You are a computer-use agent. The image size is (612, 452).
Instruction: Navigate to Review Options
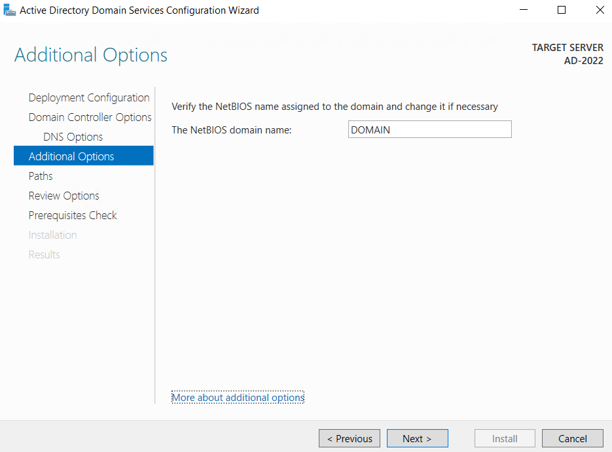[63, 196]
